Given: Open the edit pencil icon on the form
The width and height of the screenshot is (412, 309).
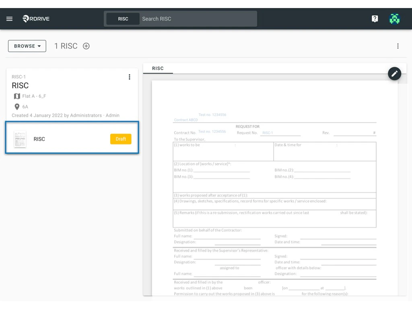Looking at the screenshot, I should point(394,74).
